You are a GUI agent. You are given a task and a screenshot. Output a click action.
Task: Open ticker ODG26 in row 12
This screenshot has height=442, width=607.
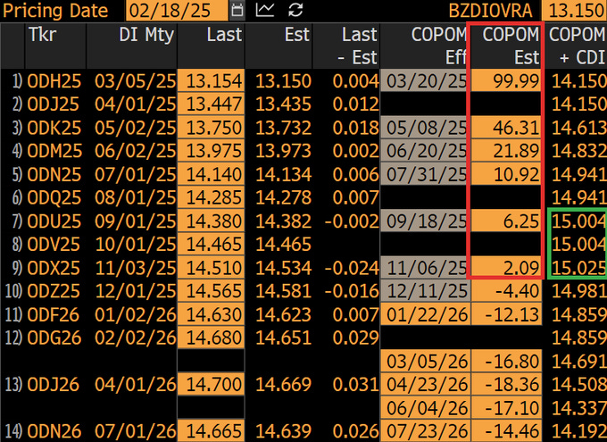tap(54, 338)
